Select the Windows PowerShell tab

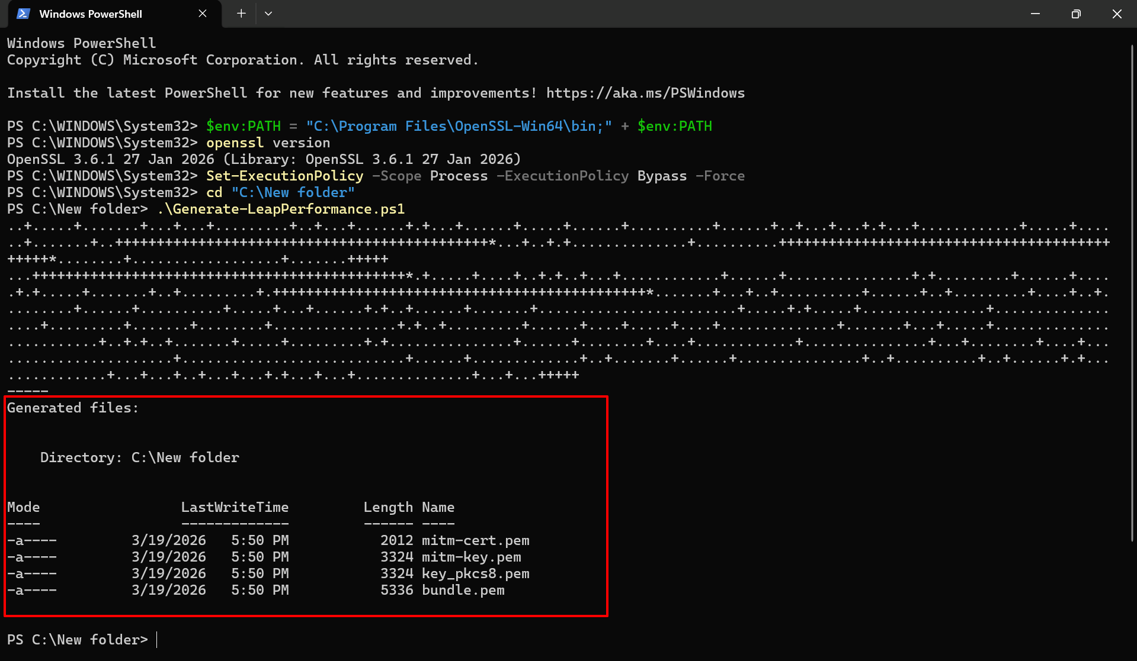90,14
